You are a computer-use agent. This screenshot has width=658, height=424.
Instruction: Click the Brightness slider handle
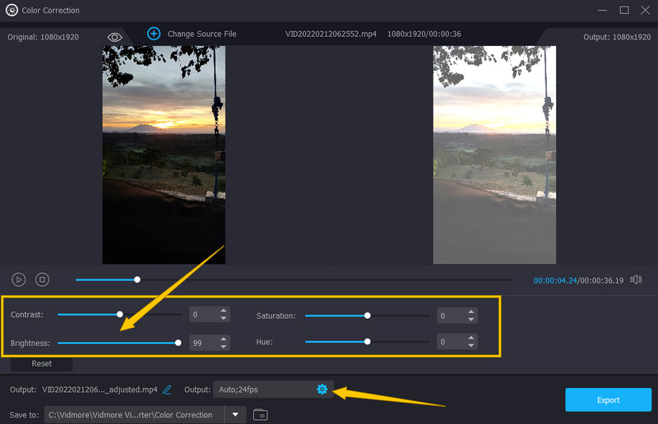click(x=178, y=343)
